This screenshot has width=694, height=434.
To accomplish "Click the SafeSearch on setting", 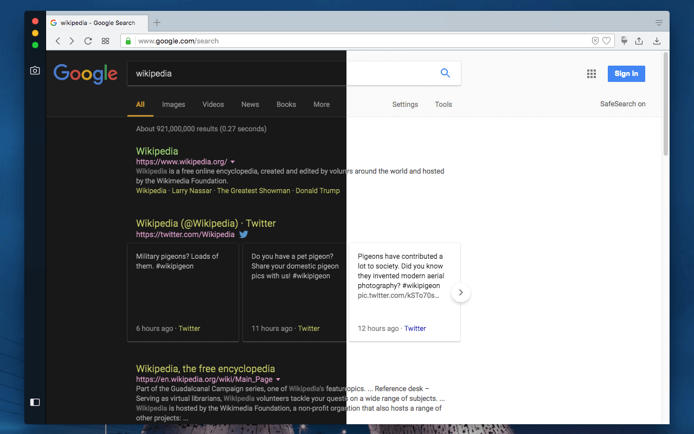I will pos(623,104).
